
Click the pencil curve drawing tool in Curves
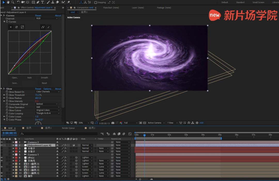pos(49,27)
